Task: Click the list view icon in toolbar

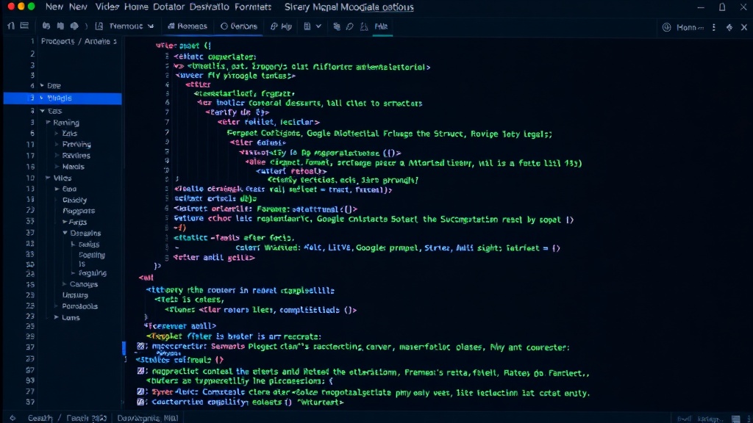Action: (24, 26)
